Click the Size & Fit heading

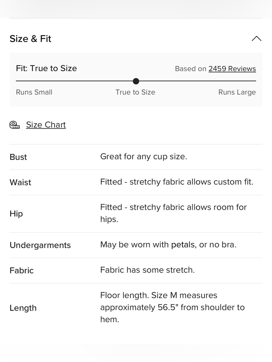pos(30,39)
